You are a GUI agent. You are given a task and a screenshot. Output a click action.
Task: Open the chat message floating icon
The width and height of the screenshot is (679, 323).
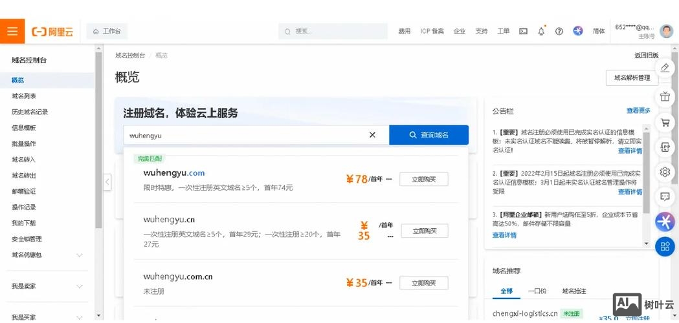(665, 197)
